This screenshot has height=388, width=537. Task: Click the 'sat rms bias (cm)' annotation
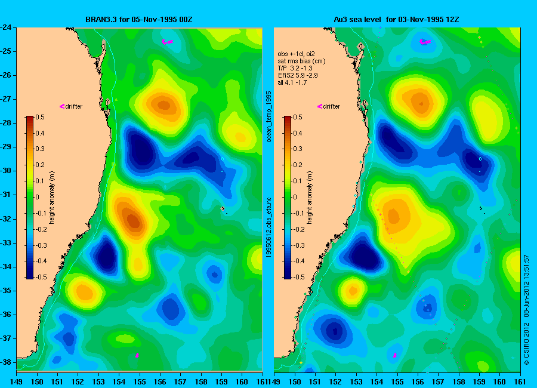point(301,61)
